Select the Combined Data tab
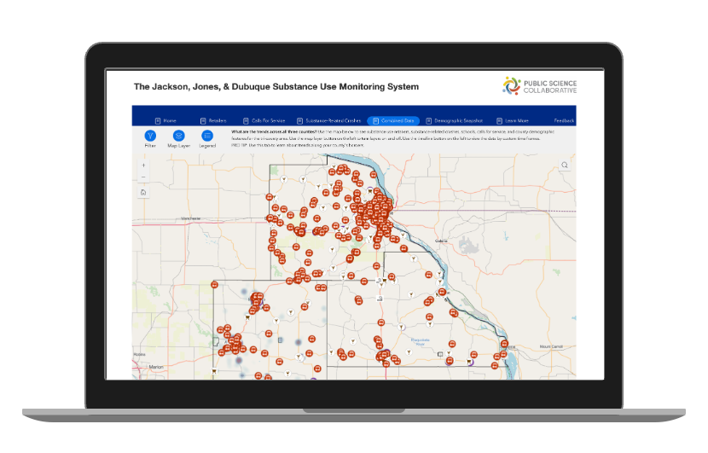Screen dimensions: 708x453 [393, 121]
